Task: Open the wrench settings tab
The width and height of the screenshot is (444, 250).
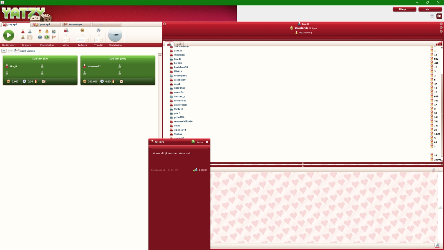Action: point(179,44)
